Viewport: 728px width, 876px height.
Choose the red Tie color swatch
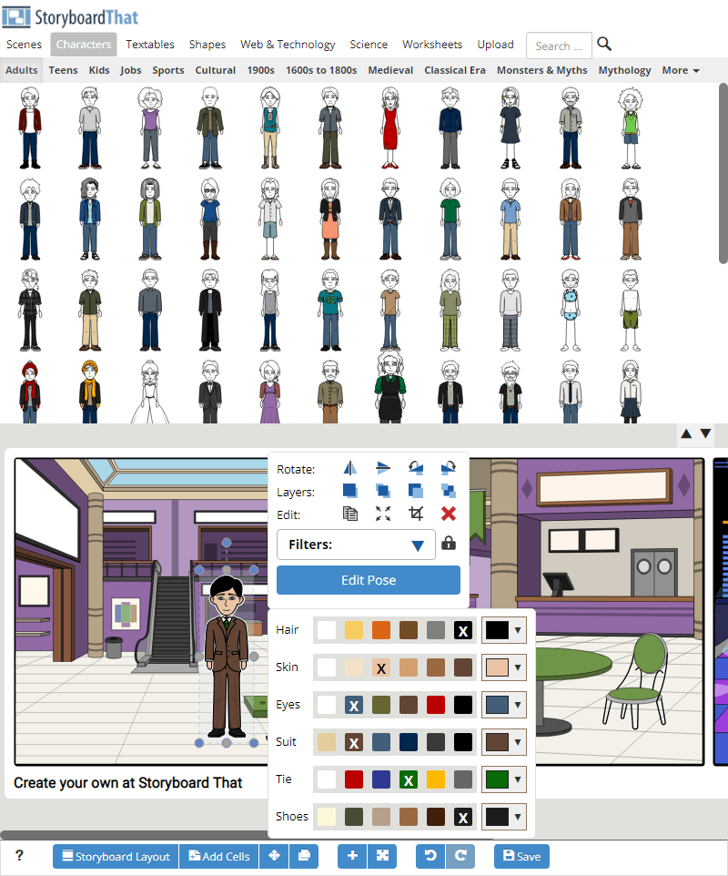pyautogui.click(x=354, y=779)
